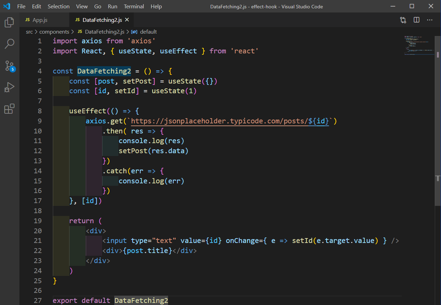Open the Explorer view in activity bar
The height and width of the screenshot is (305, 441).
click(9, 23)
